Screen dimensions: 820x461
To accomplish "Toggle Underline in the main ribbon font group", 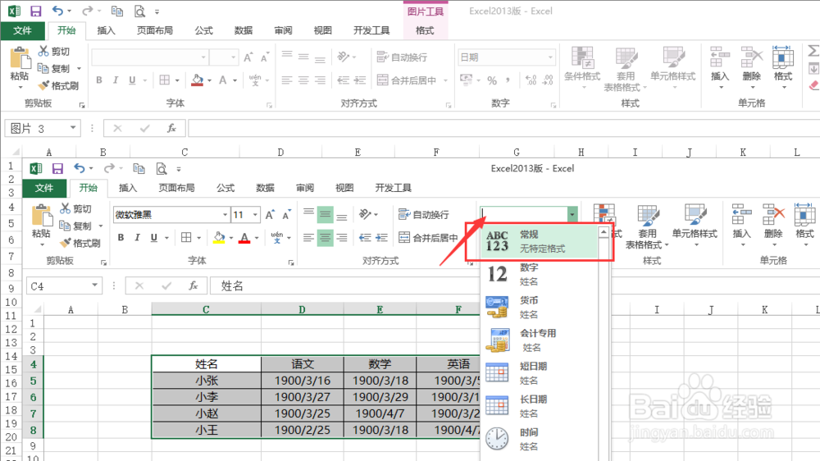I will (132, 80).
